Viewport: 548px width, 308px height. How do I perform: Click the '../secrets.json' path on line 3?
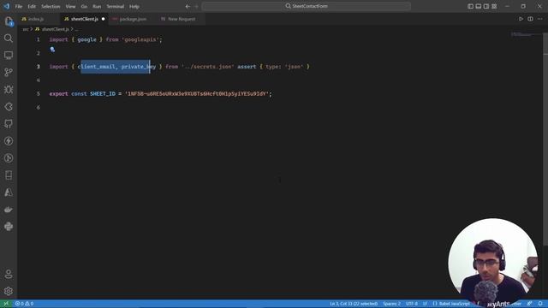tap(207, 67)
